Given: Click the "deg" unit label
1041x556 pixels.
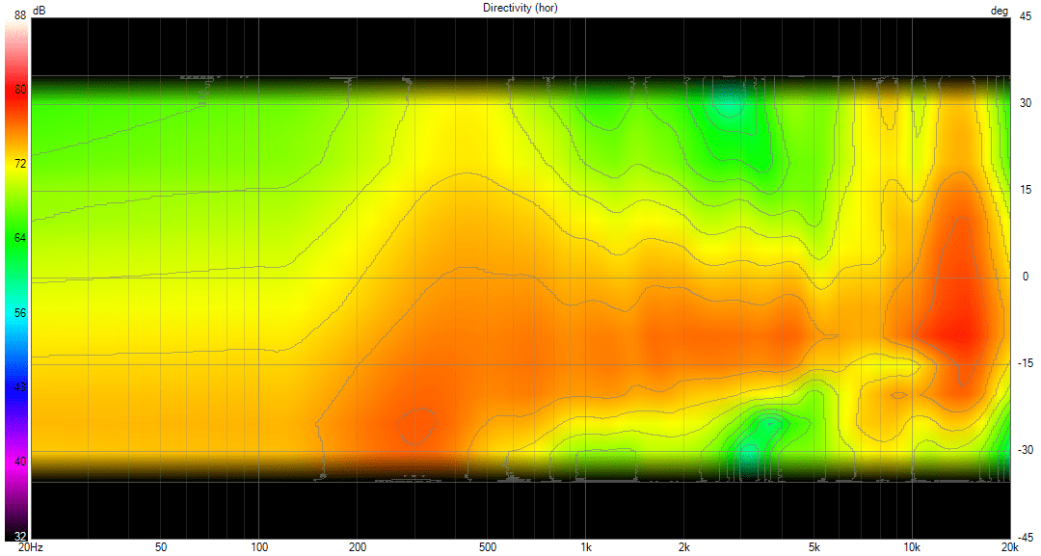Looking at the screenshot, I should tap(1000, 12).
